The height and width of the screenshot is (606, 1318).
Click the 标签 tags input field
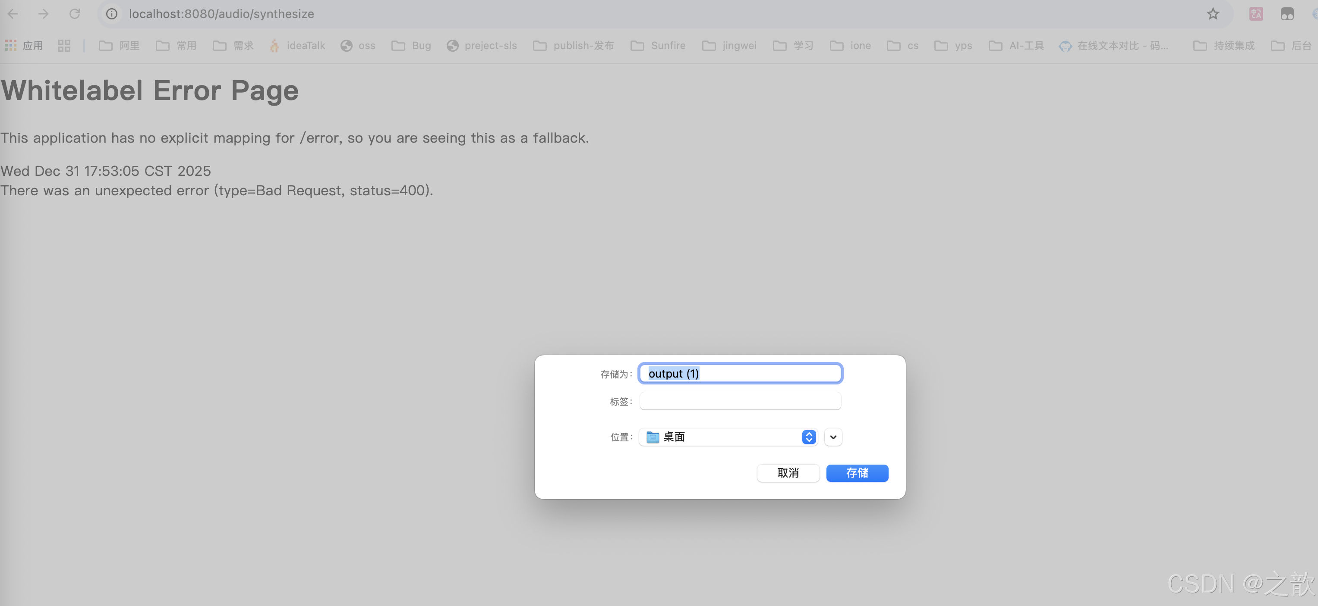pyautogui.click(x=740, y=401)
